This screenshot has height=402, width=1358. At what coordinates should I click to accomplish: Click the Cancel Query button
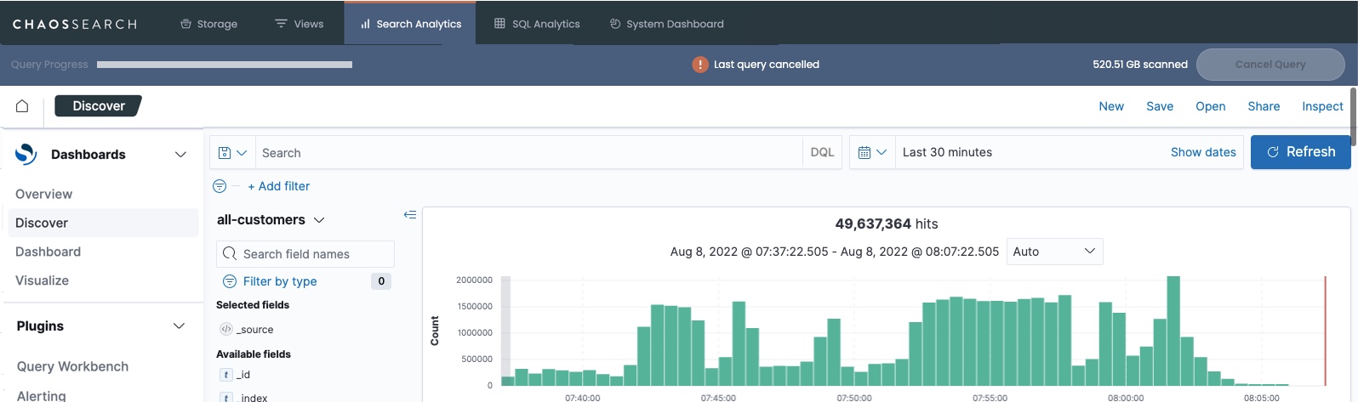1270,65
